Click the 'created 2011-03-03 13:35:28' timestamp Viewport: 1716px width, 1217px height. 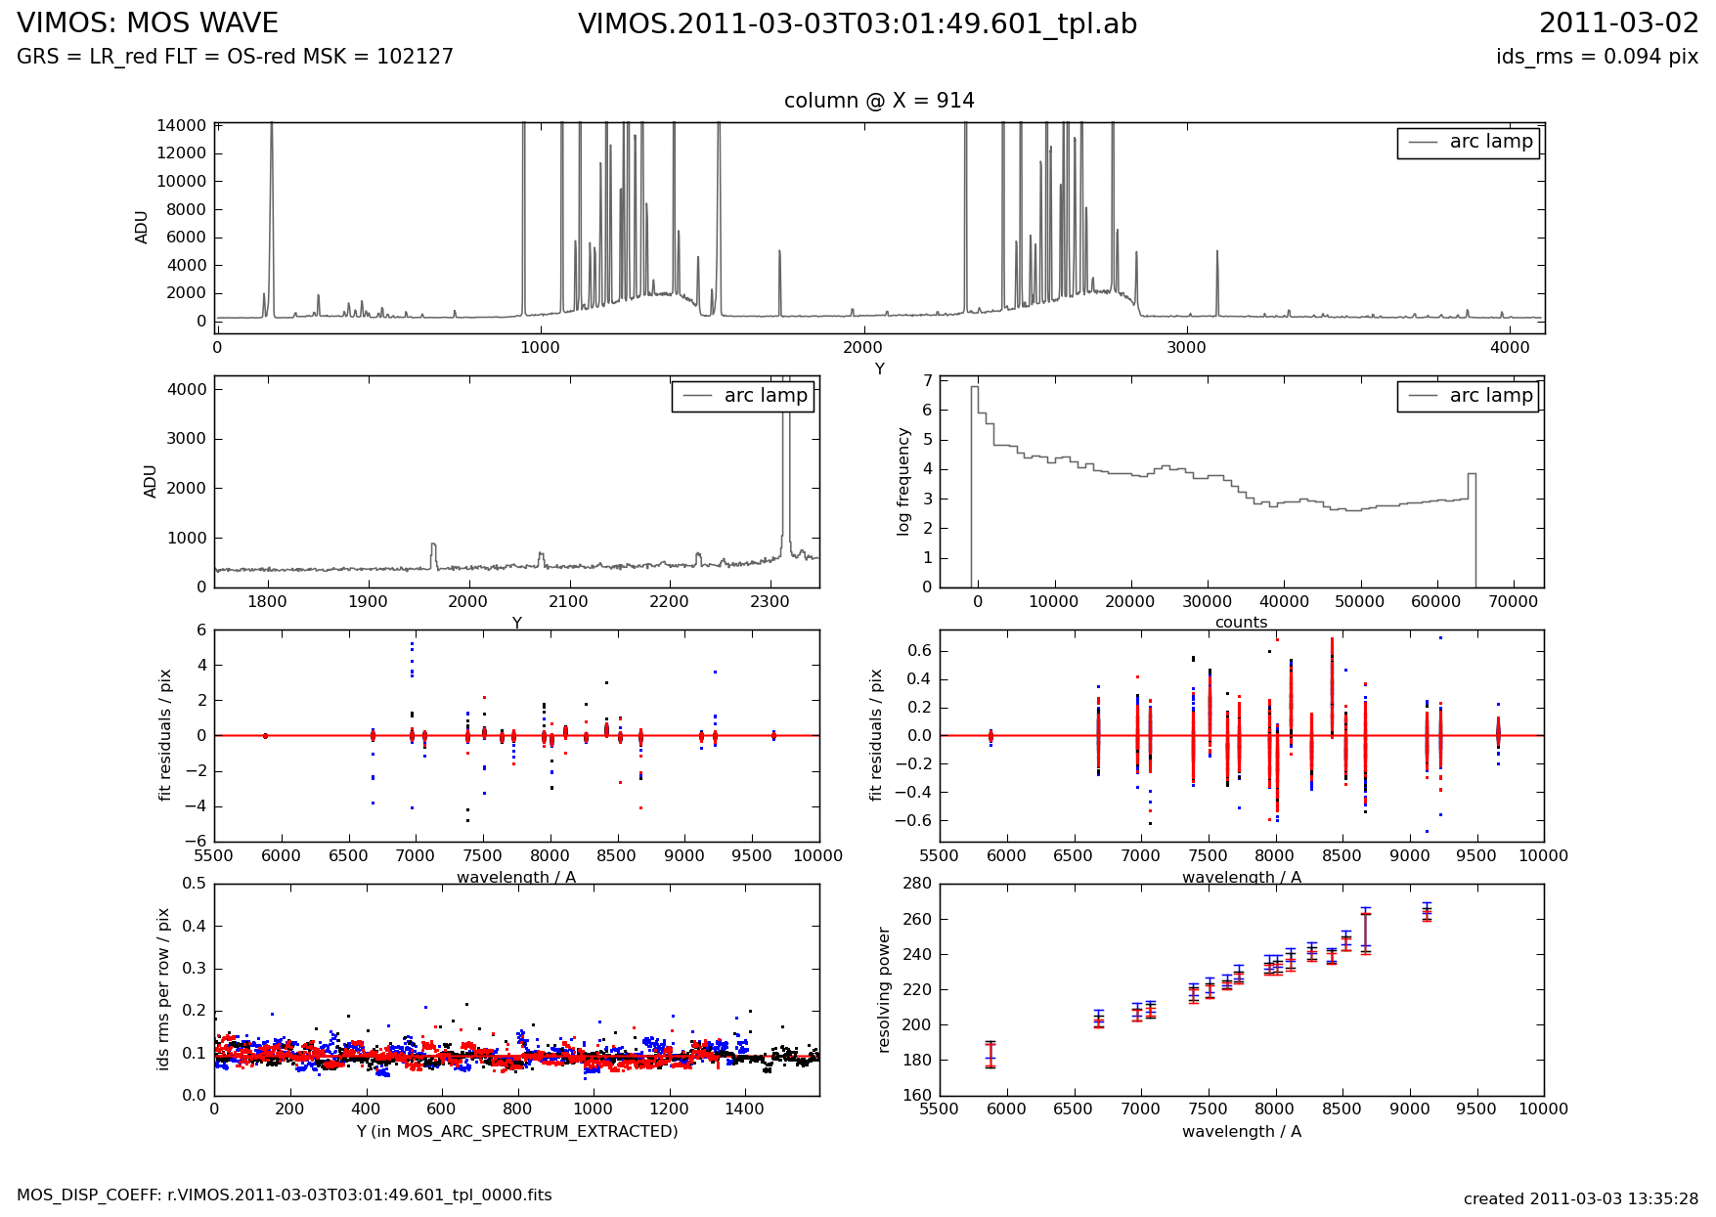click(1580, 1198)
